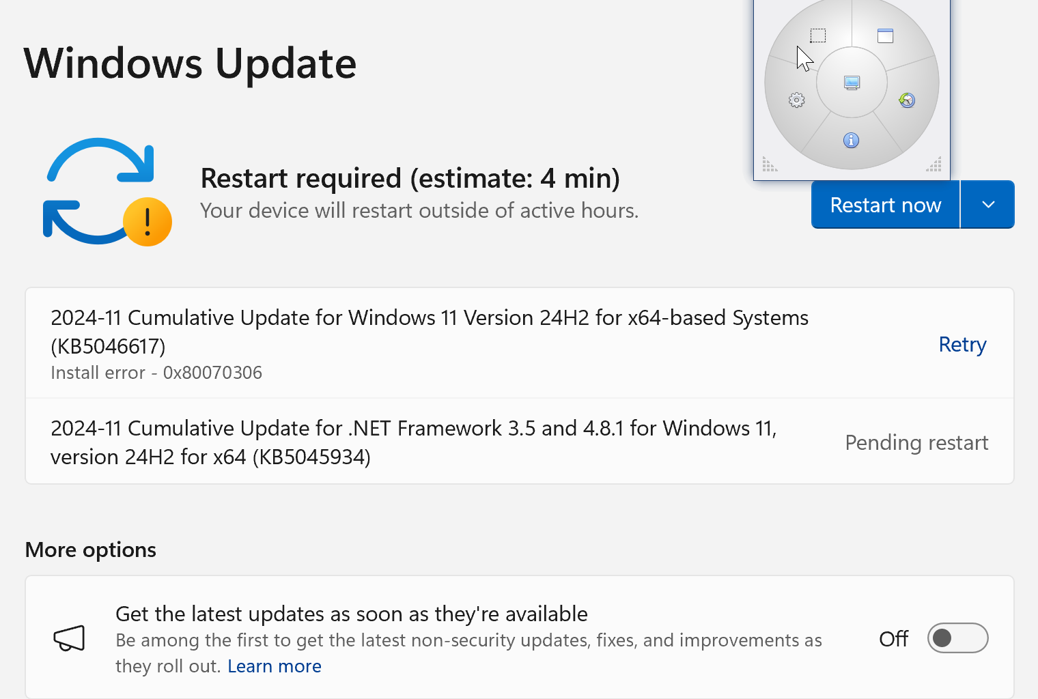The image size is (1038, 699).
Task: Enable the latest updates toggle switch
Action: [x=957, y=638]
